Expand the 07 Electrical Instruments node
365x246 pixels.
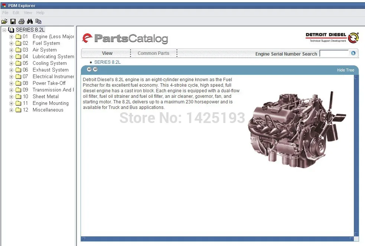point(11,77)
